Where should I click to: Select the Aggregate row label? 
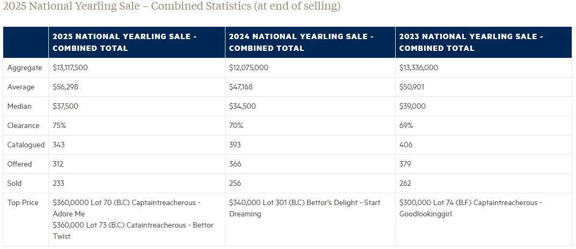coord(25,68)
